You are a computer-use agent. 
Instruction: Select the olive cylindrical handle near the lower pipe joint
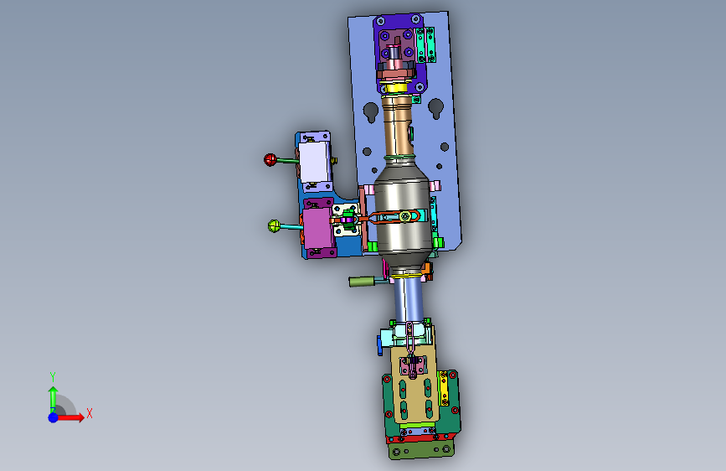(362, 282)
